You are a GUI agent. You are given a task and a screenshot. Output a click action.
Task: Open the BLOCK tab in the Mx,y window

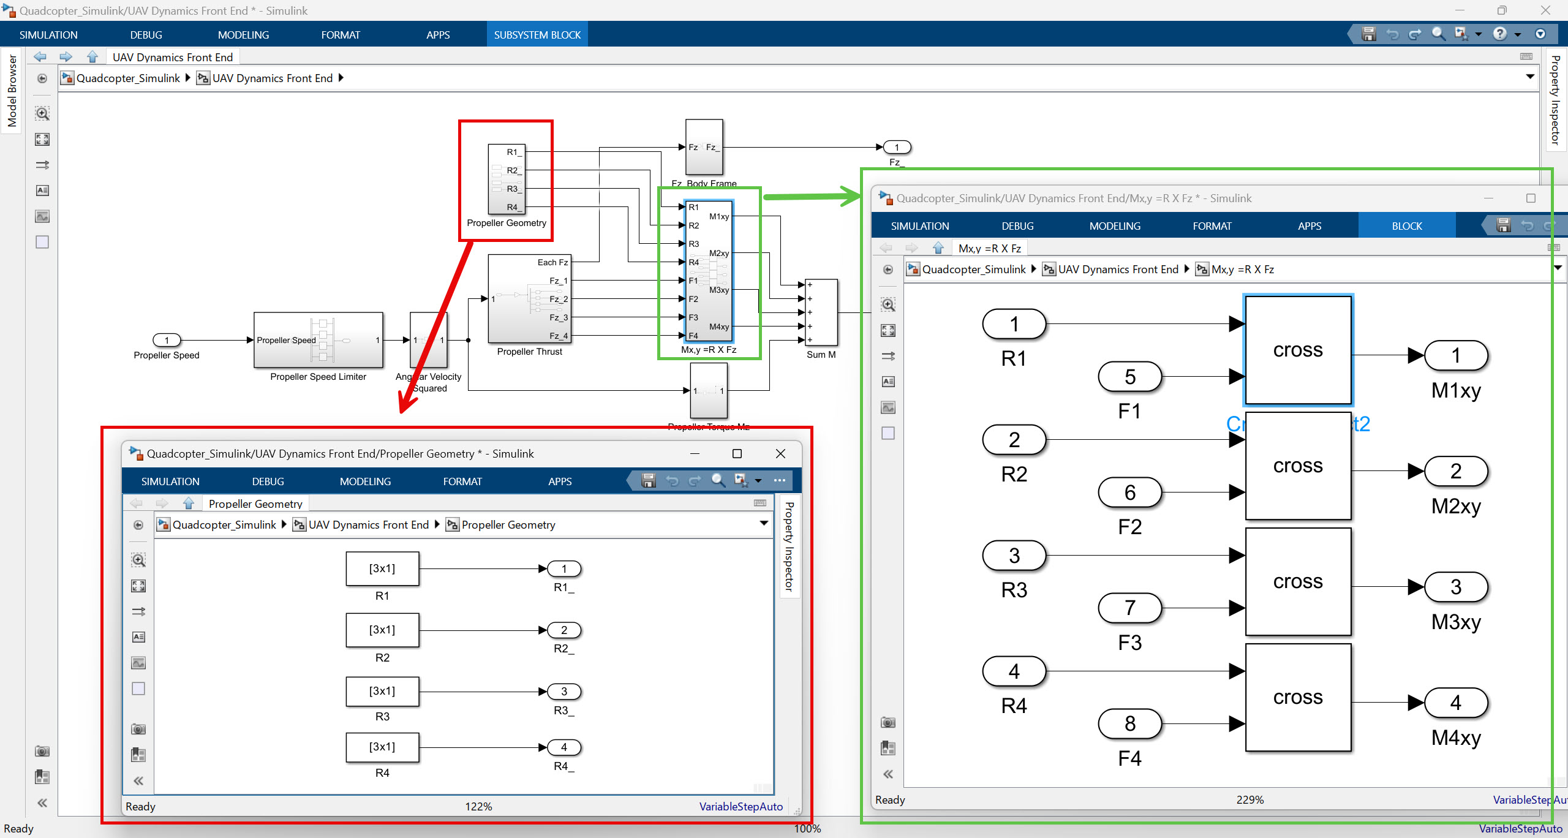pyautogui.click(x=1407, y=226)
